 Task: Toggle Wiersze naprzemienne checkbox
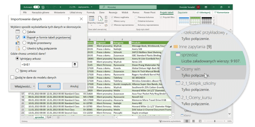(112, 25)
